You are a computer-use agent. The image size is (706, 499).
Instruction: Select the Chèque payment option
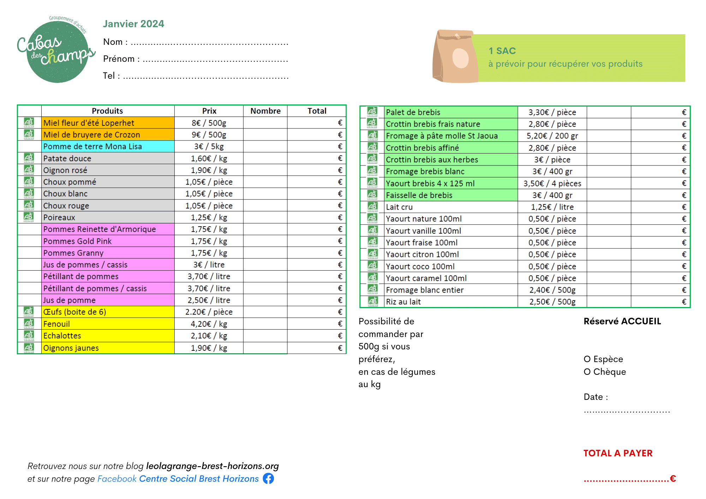pyautogui.click(x=587, y=372)
